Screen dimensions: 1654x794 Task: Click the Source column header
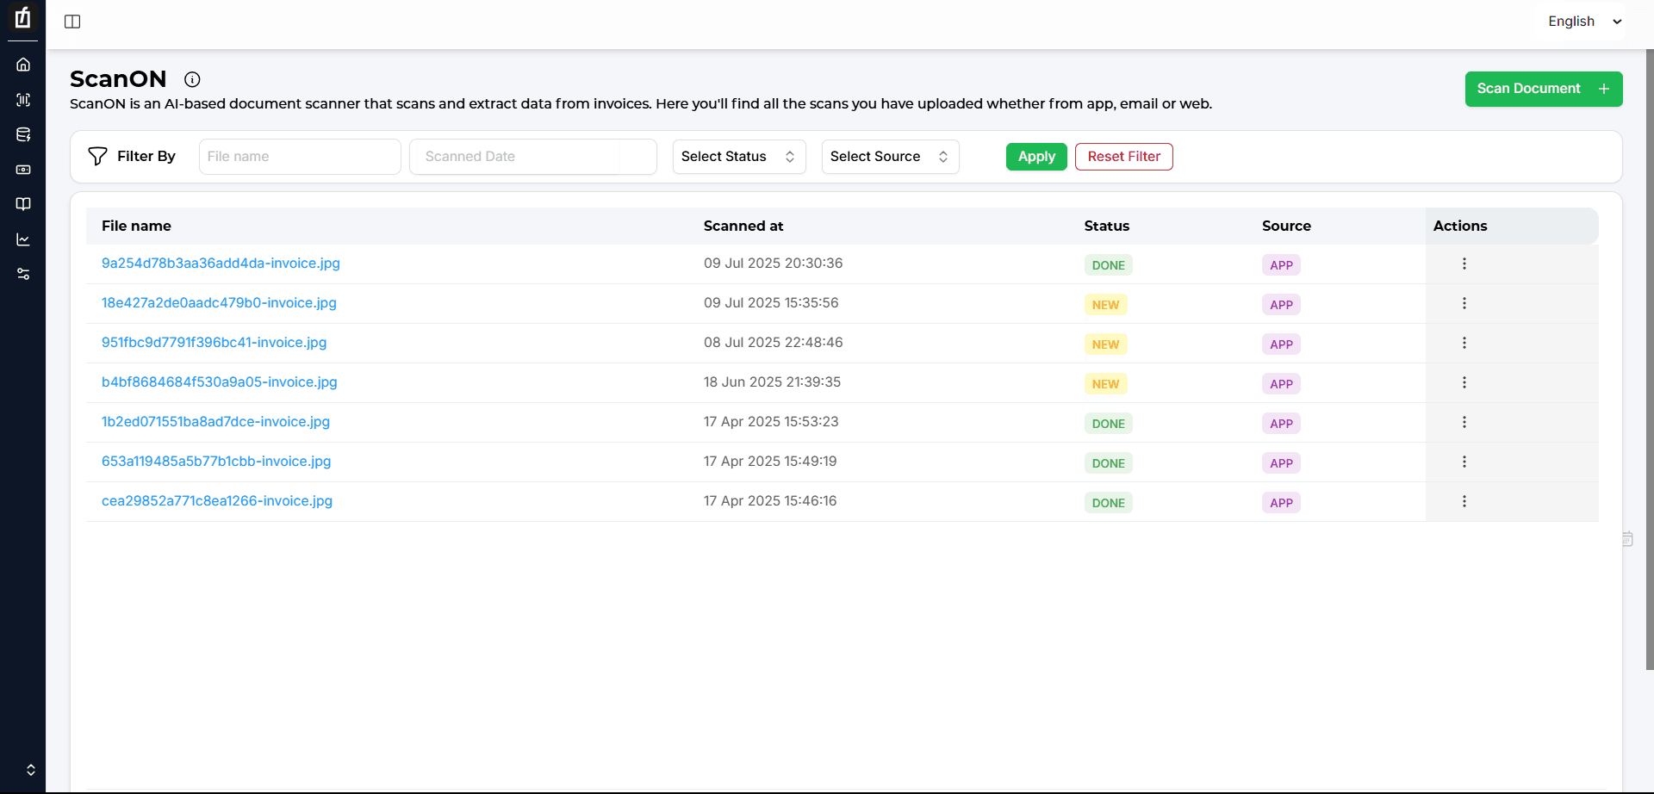pyautogui.click(x=1286, y=226)
